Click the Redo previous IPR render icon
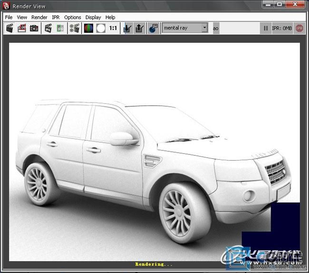309x273 pixels. click(x=48, y=28)
